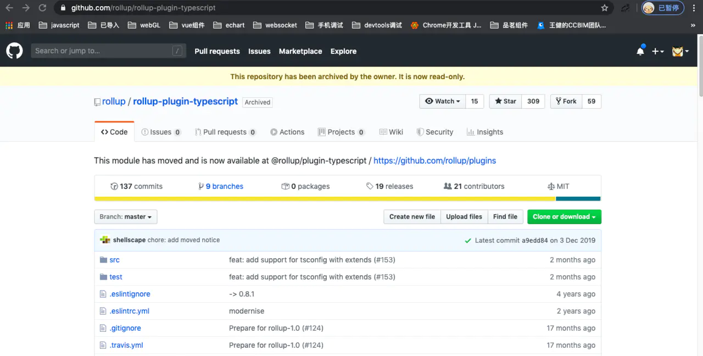Switch to the Security tab
703x356 pixels.
(435, 132)
